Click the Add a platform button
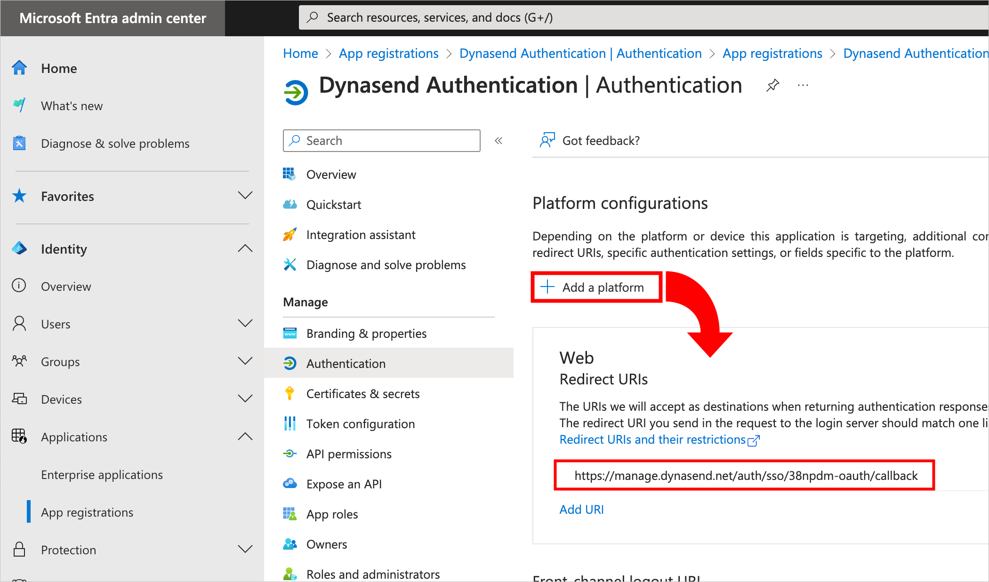 [596, 287]
